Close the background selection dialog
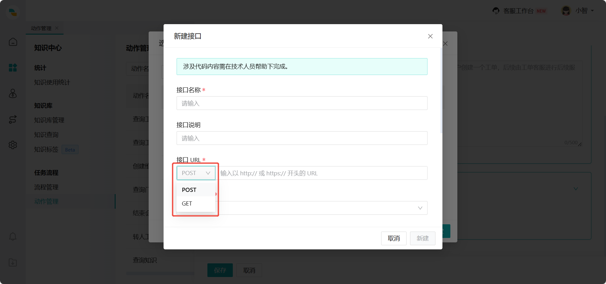The image size is (606, 284). [x=445, y=44]
